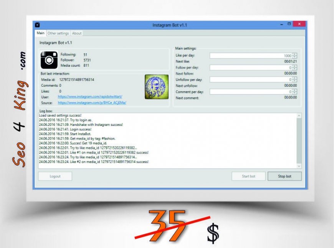Click the Follow per day input field
The height and width of the screenshot is (248, 334).
pyautogui.click(x=251, y=68)
